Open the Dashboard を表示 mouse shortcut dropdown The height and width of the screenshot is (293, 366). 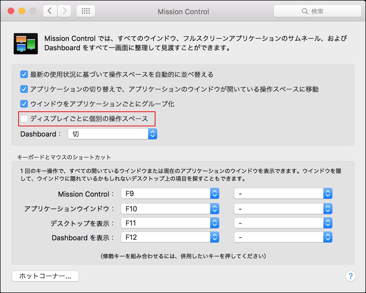(x=283, y=237)
